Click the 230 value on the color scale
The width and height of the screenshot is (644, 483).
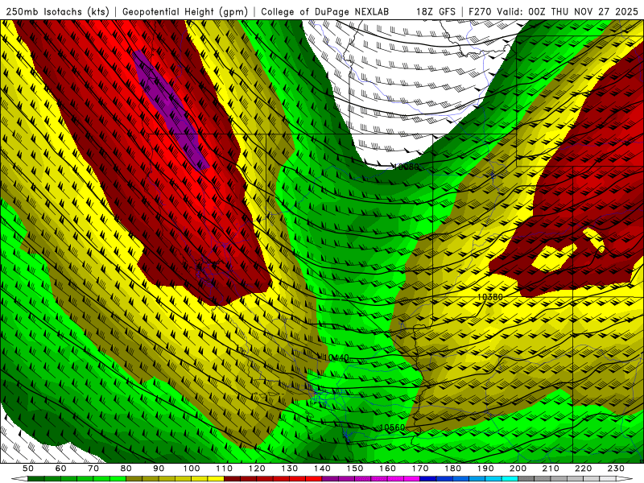[616, 469]
